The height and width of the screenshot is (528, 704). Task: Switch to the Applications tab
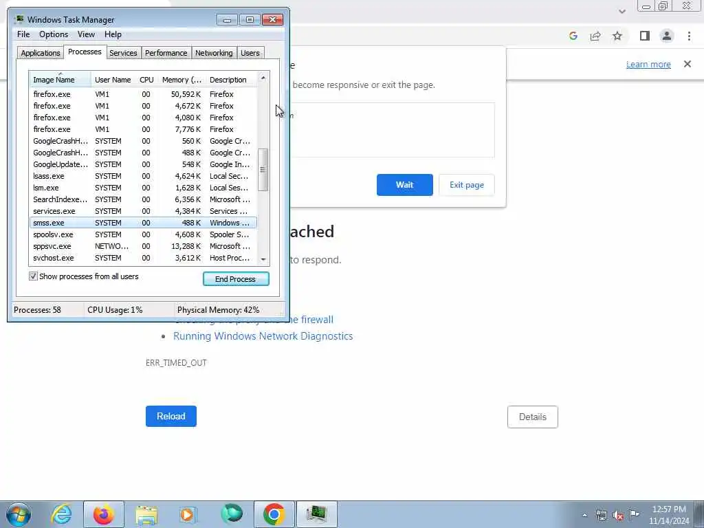pyautogui.click(x=41, y=53)
